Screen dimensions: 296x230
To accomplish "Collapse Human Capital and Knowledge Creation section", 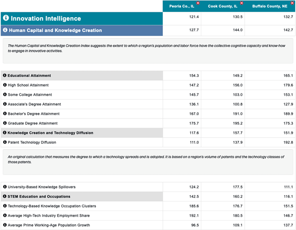I will [x=82, y=30].
